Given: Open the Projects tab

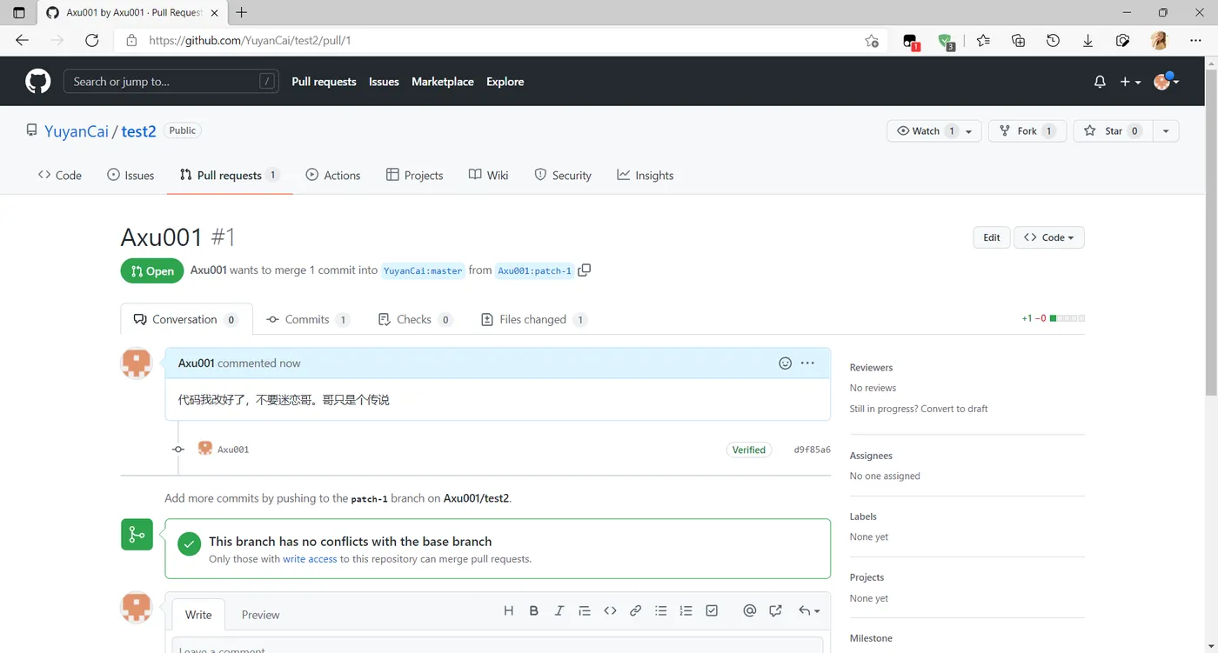Looking at the screenshot, I should click(x=415, y=175).
